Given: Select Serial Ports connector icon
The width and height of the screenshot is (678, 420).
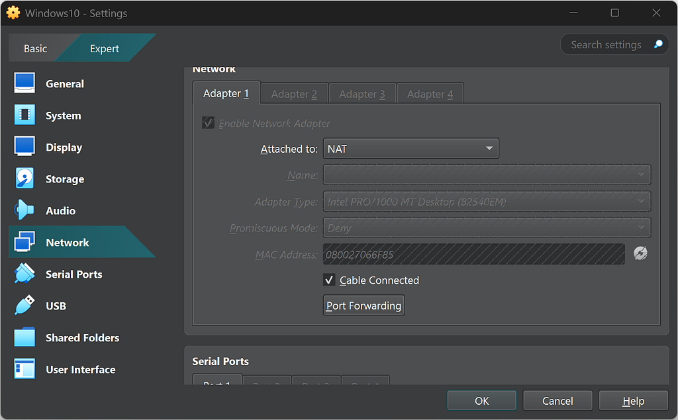Looking at the screenshot, I should [x=24, y=274].
